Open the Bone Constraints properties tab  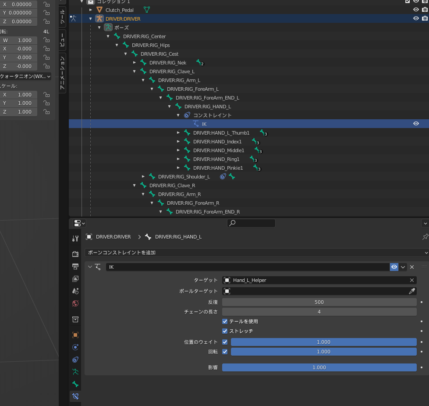click(75, 396)
